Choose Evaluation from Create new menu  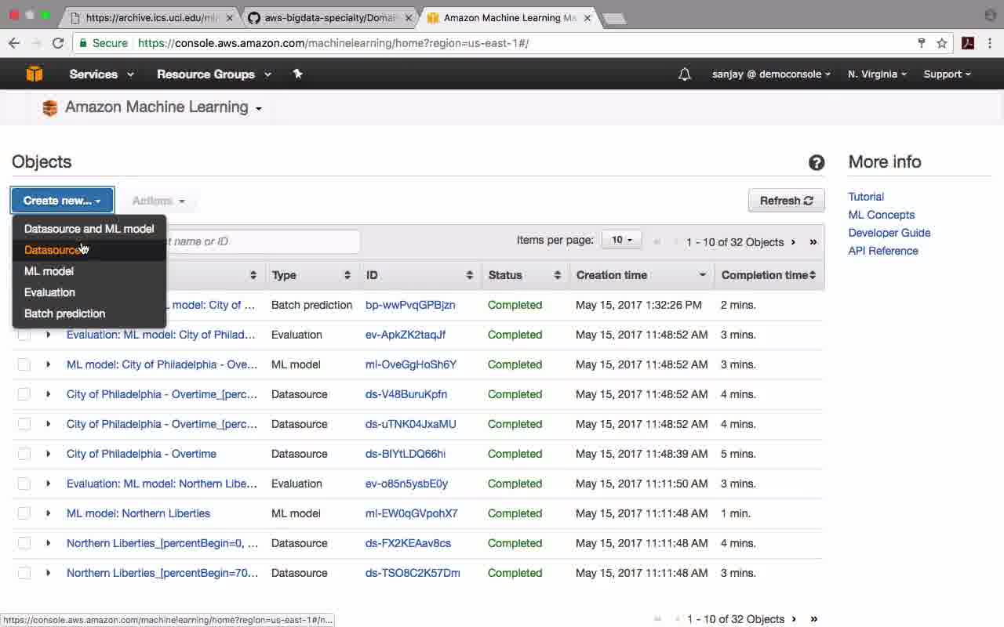point(89,292)
